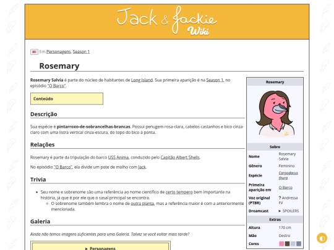Click the Extras infobox header

(275, 220)
